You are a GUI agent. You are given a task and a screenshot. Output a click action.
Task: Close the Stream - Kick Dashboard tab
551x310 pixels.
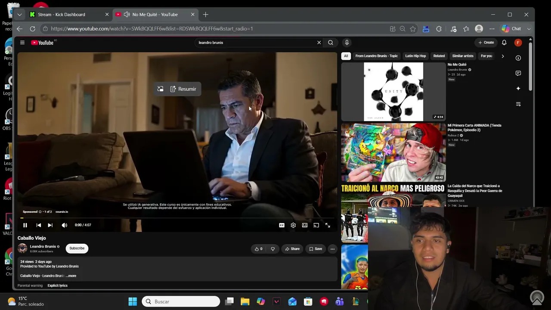[107, 15]
